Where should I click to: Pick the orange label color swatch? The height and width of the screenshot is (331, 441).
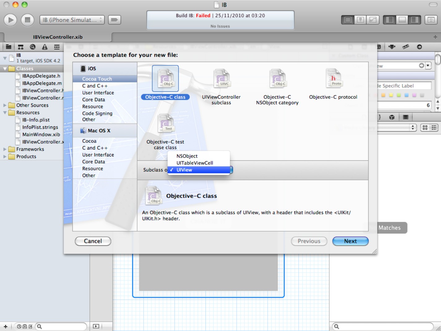click(x=383, y=95)
